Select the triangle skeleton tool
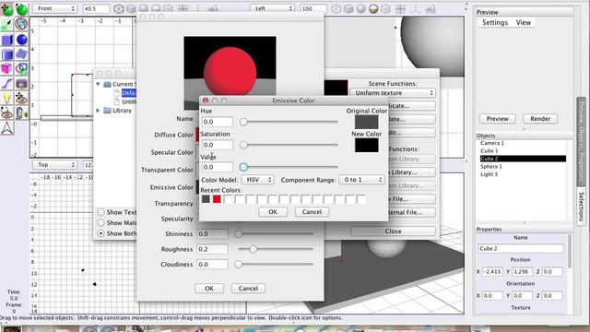 click(x=7, y=128)
